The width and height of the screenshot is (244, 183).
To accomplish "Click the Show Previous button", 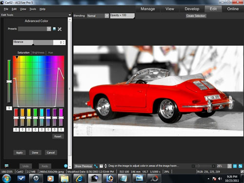I will coord(83,166).
